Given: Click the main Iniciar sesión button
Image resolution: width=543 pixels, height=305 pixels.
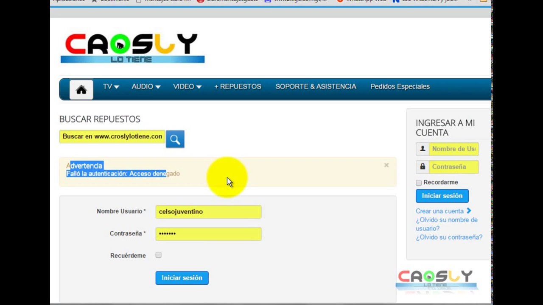Looking at the screenshot, I should [182, 278].
